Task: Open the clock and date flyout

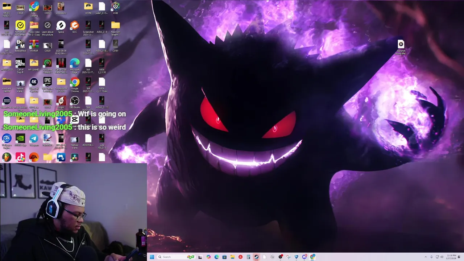Action: point(452,257)
